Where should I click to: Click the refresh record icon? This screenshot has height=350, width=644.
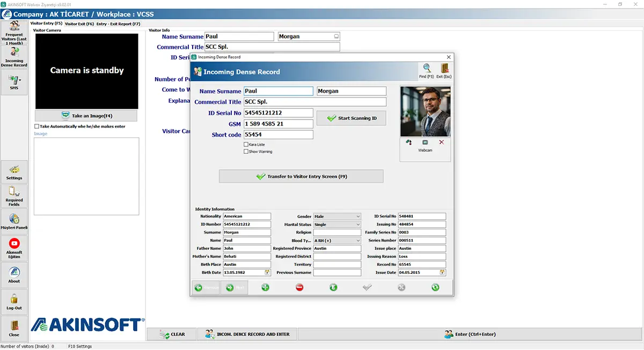[x=435, y=287]
